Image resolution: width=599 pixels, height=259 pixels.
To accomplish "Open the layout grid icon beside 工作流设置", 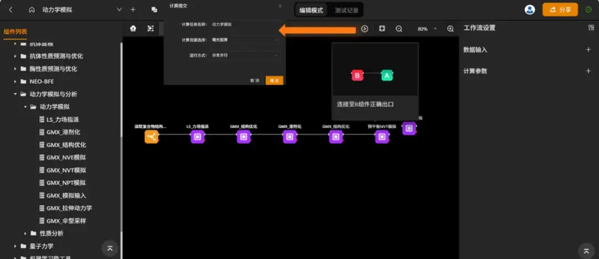I will pos(591,28).
